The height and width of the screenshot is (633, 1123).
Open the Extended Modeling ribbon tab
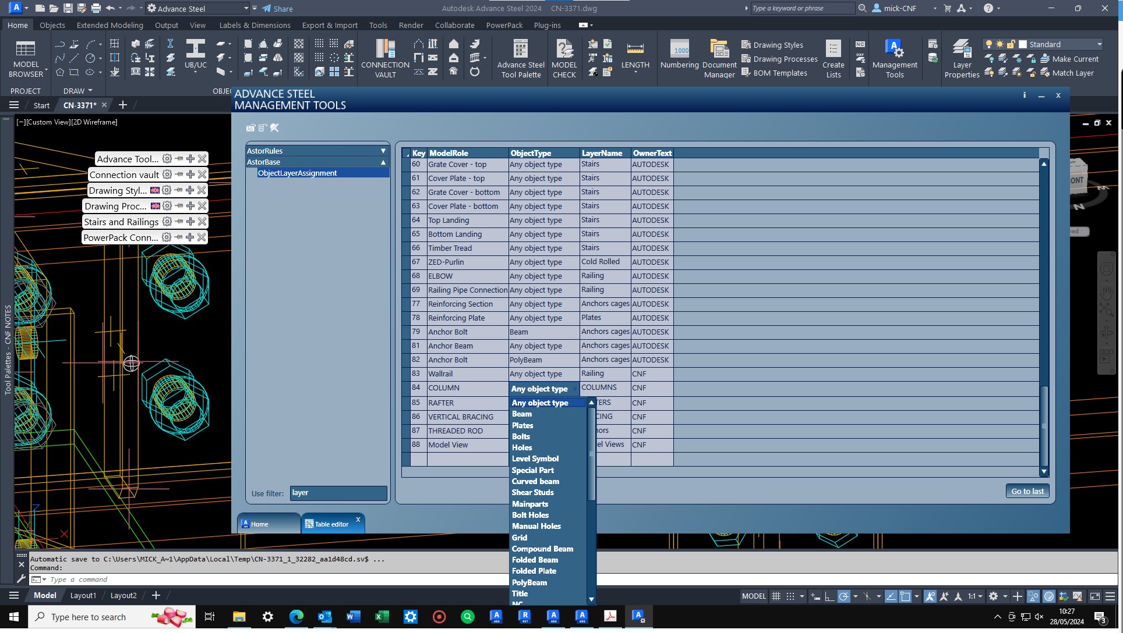(110, 25)
